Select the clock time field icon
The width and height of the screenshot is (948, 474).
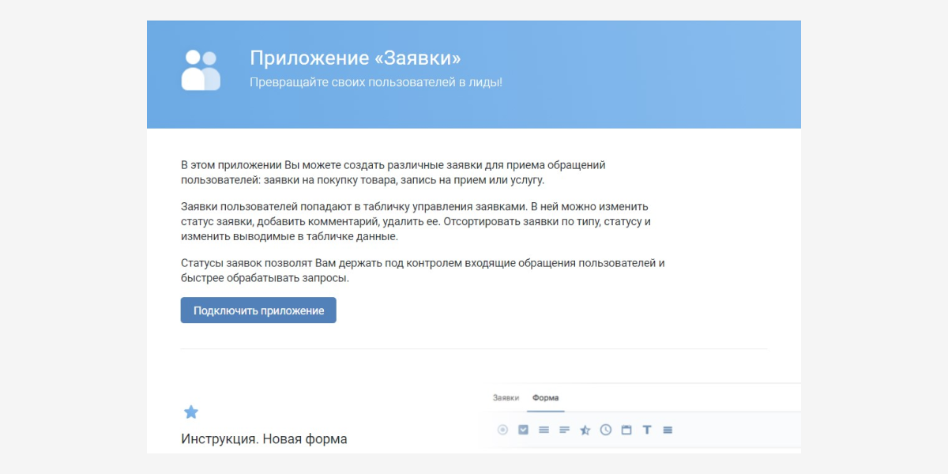coord(606,430)
